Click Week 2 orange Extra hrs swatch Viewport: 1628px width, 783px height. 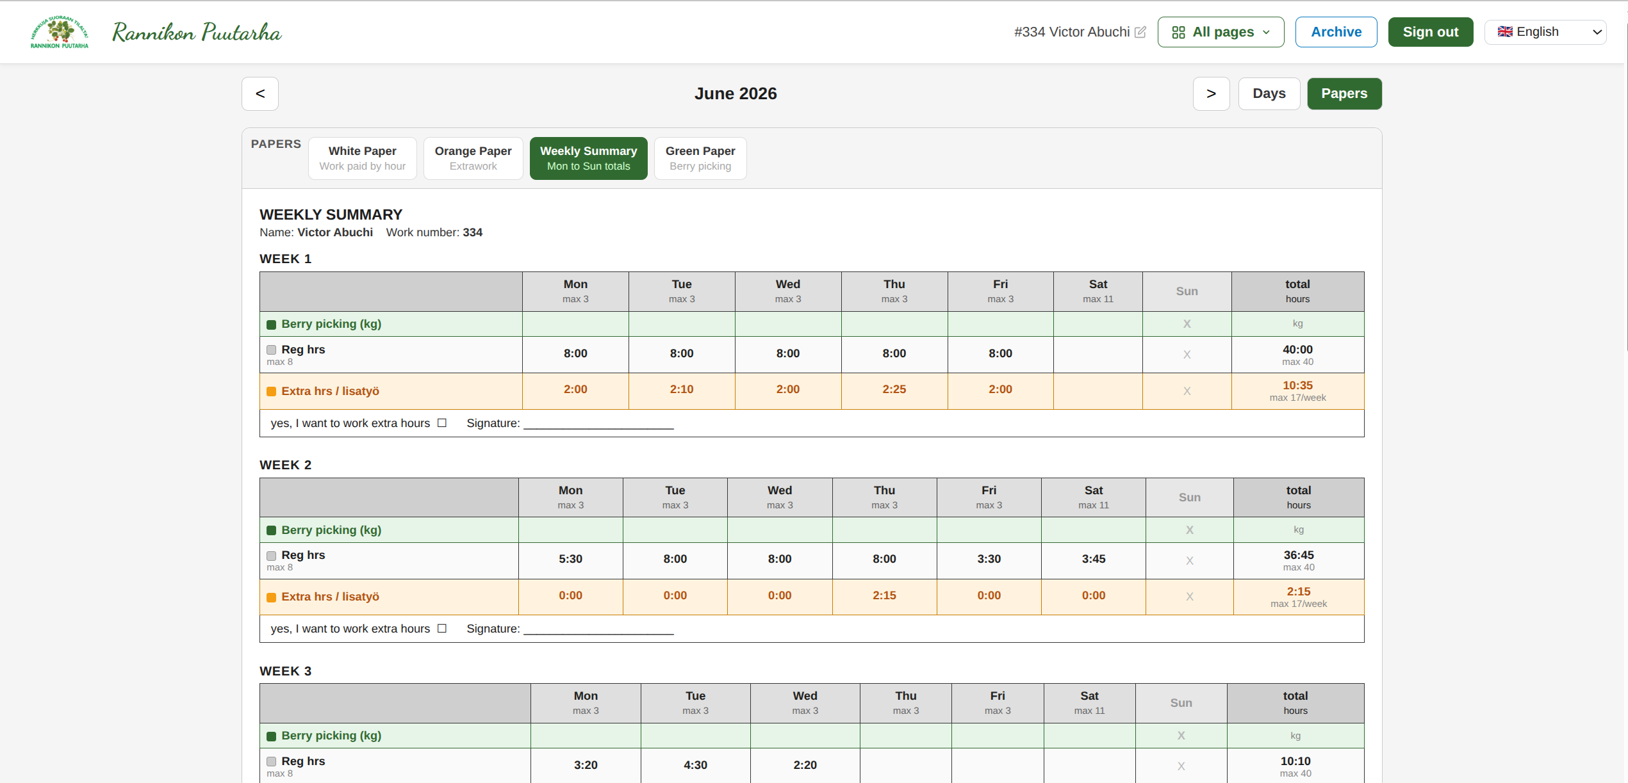pos(271,597)
